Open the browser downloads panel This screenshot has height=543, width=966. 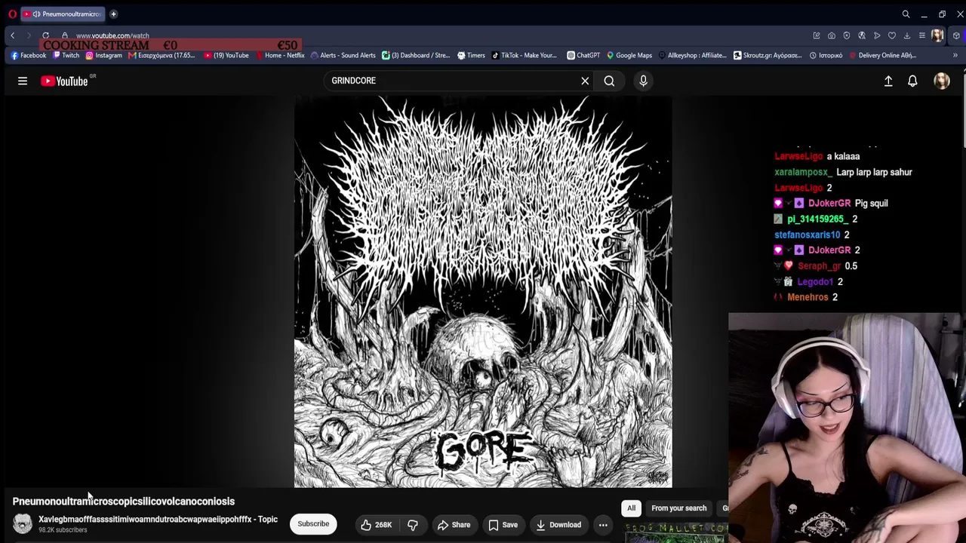click(907, 35)
